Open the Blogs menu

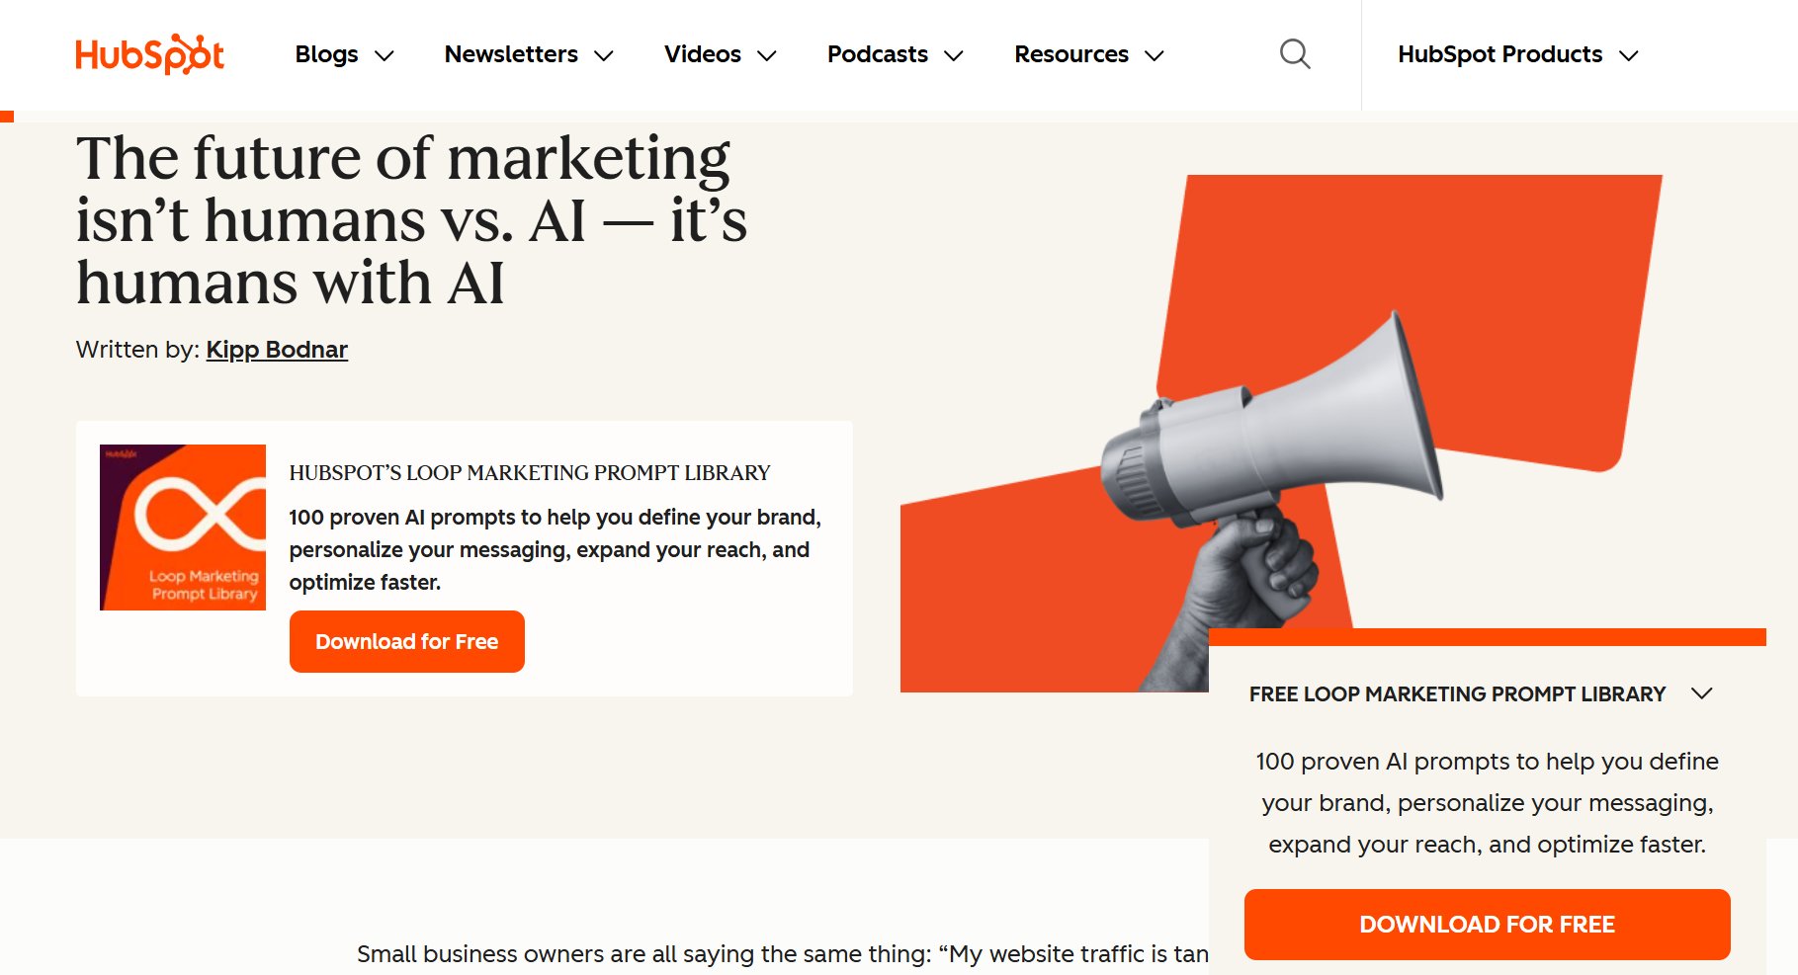(x=326, y=54)
